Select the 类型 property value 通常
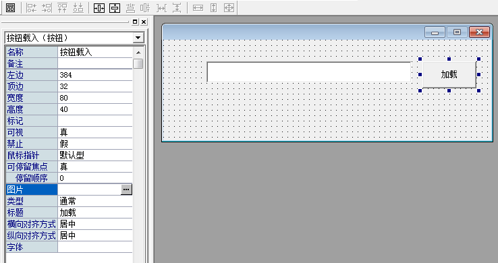 95,201
